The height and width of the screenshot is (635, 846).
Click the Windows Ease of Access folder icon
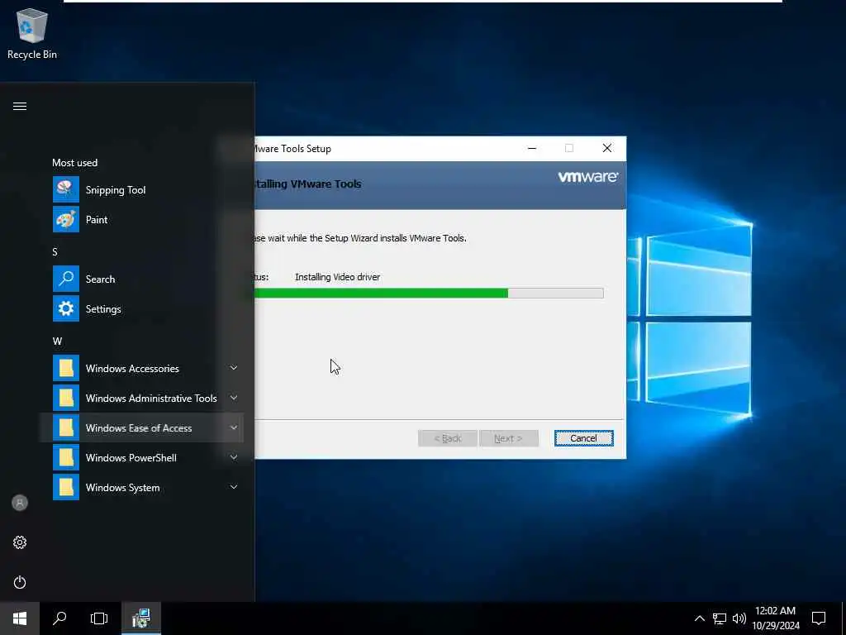coord(66,427)
